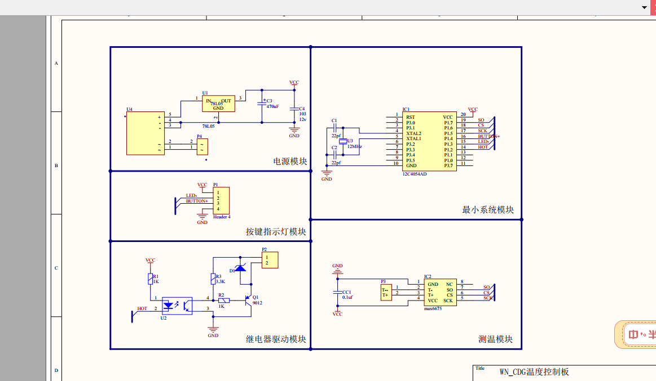Click the HOT net label on IC1

(483, 147)
